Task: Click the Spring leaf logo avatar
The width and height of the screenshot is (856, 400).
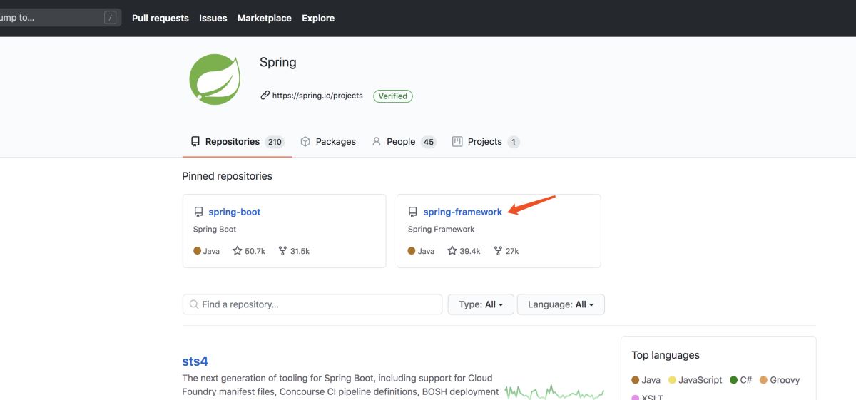Action: 215,79
